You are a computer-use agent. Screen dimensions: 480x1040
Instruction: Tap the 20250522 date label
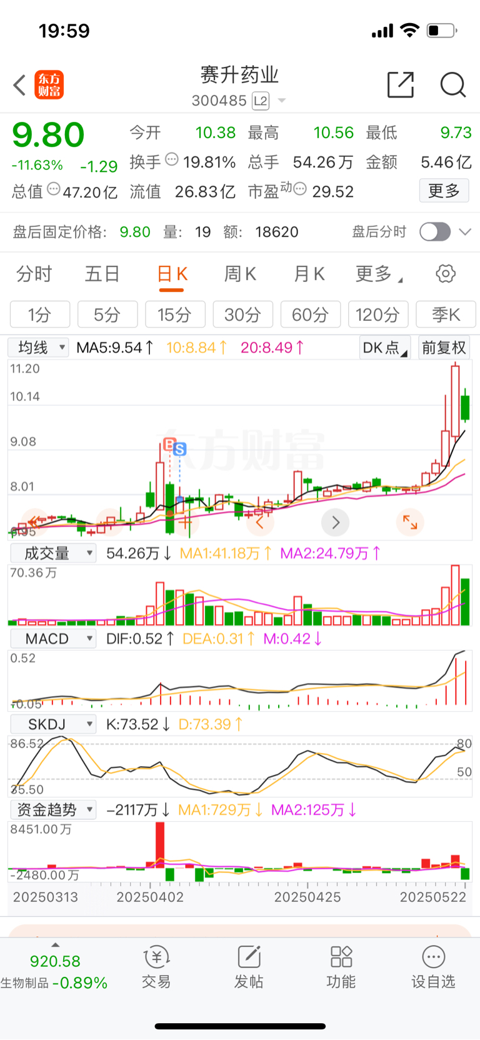(x=433, y=897)
